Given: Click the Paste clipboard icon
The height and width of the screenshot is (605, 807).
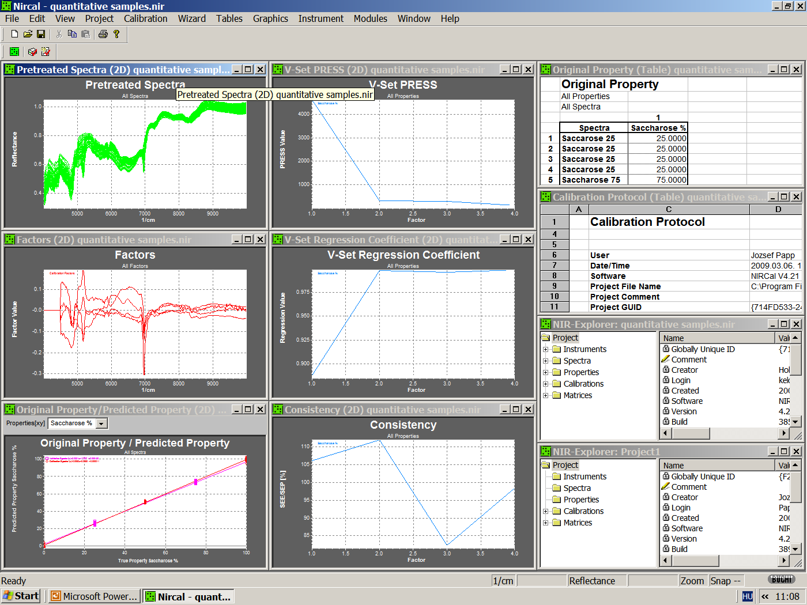Looking at the screenshot, I should (x=85, y=34).
